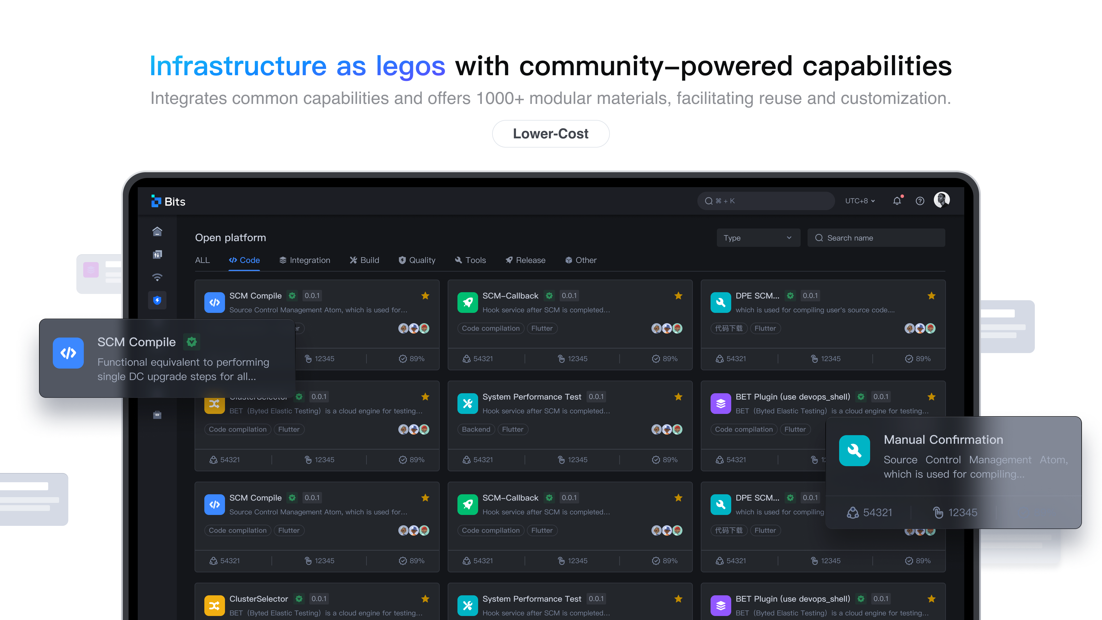This screenshot has width=1102, height=620.
Task: Click Flutter tag on third-row SCM Compile card
Action: click(x=289, y=530)
